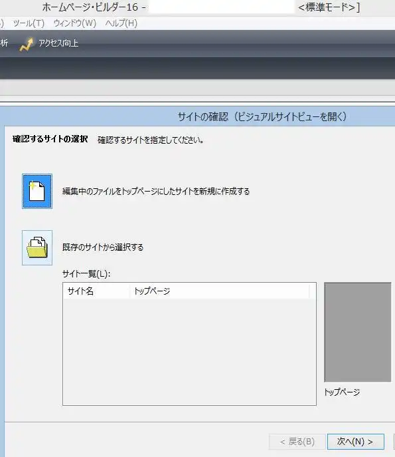Open the ツール(T) menu
This screenshot has height=457, width=395.
pyautogui.click(x=29, y=23)
